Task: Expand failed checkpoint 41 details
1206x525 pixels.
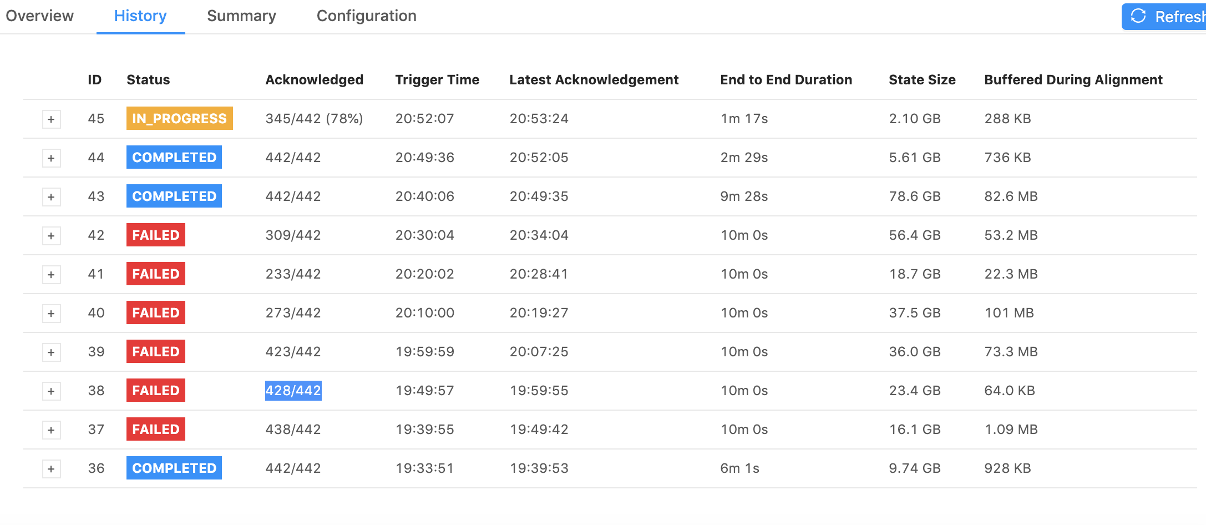Action: (51, 275)
